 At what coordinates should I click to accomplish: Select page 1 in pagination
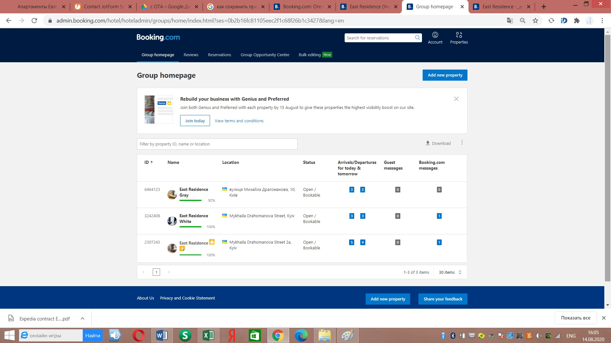[x=156, y=272]
